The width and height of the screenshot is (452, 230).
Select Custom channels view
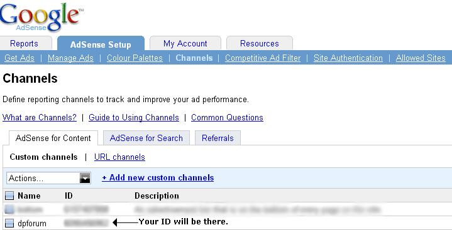pyautogui.click(x=43, y=157)
